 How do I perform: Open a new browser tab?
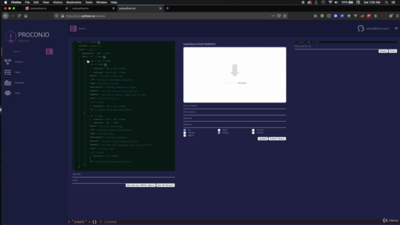pos(167,8)
